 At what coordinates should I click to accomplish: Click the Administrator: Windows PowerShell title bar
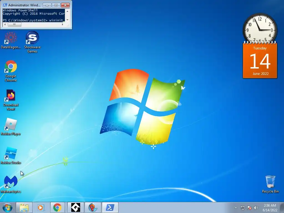(24, 5)
